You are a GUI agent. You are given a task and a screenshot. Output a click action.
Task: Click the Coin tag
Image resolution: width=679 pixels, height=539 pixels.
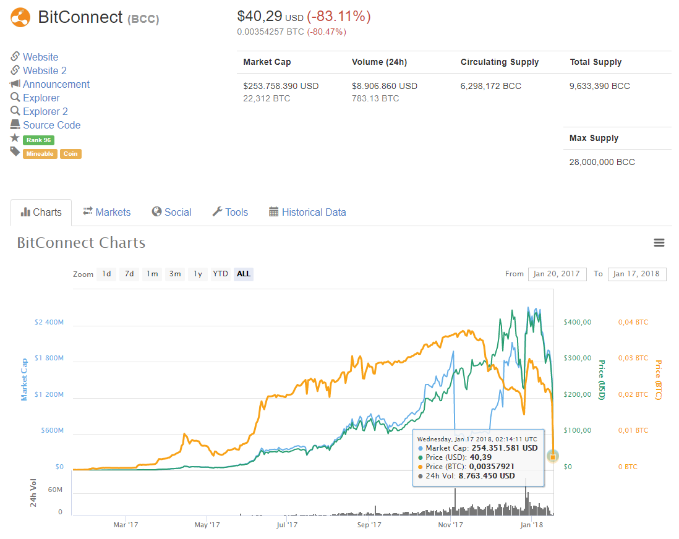[x=70, y=154]
